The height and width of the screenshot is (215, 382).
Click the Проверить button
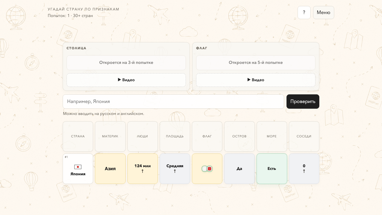pos(303,102)
